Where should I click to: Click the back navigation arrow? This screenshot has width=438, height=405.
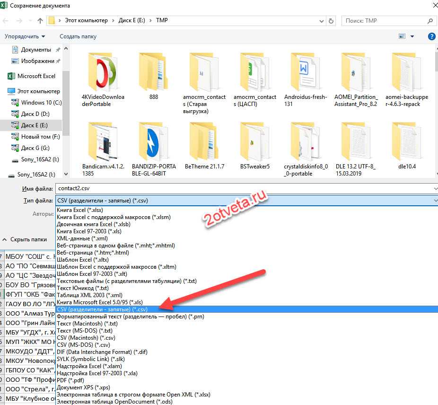click(x=6, y=21)
